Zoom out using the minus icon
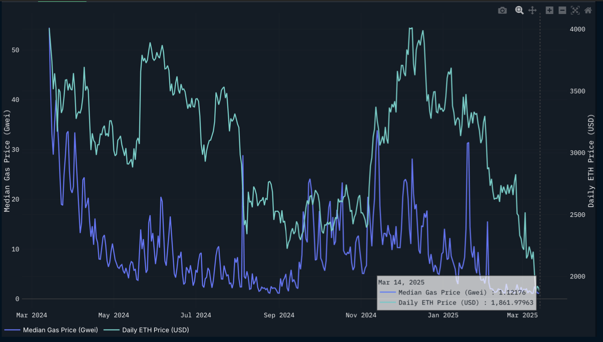Screen dimensions: 603x342 [x=562, y=10]
